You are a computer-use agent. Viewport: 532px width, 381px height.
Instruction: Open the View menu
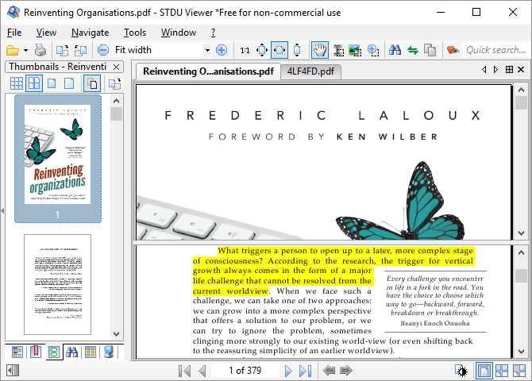[x=46, y=33]
